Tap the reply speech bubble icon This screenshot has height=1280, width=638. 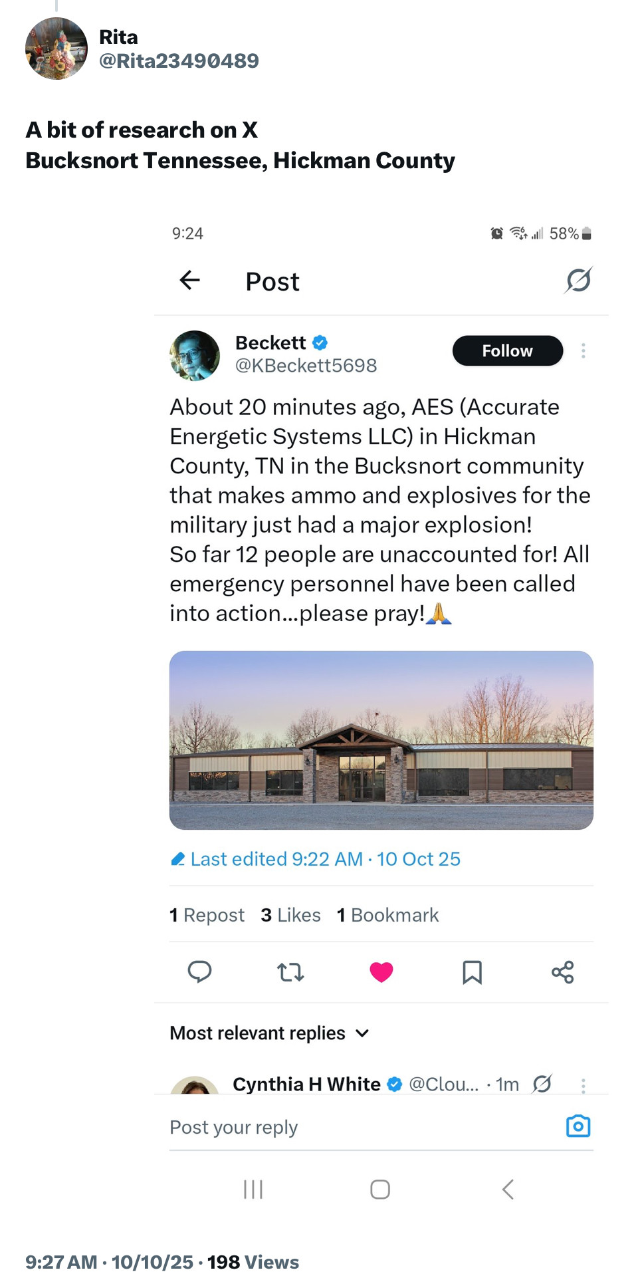[199, 971]
